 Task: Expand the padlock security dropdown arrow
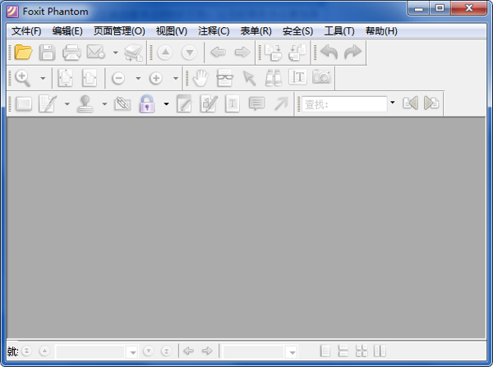166,103
